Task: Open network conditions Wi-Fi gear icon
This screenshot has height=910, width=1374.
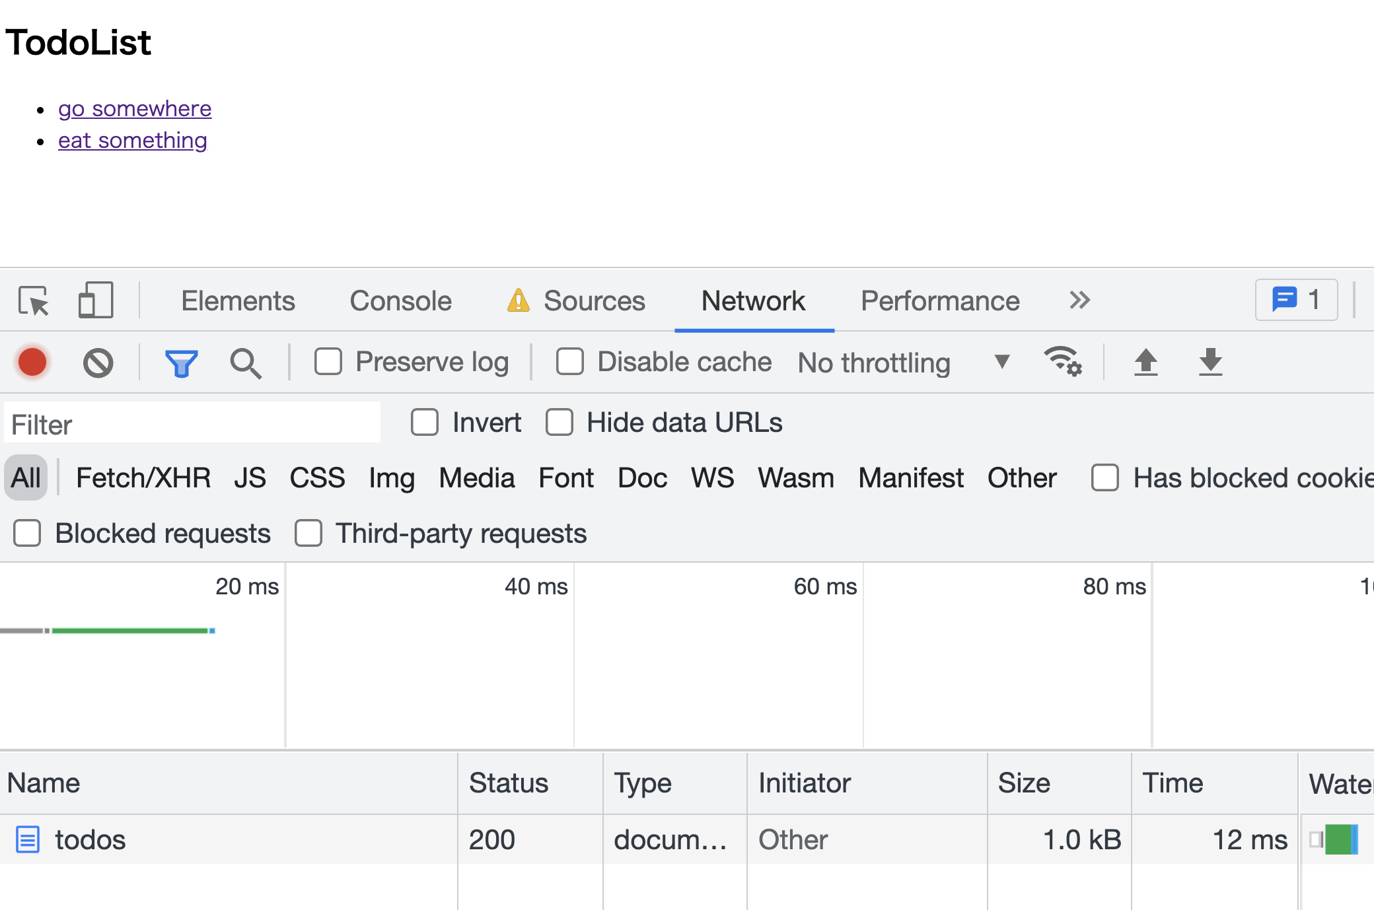Action: 1062,361
